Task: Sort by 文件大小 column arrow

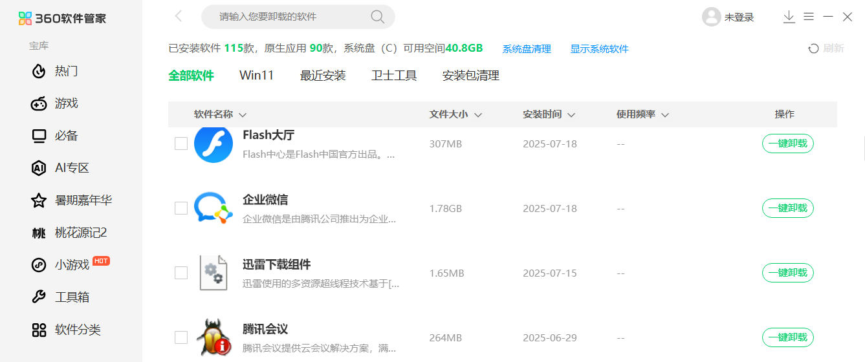Action: point(478,115)
